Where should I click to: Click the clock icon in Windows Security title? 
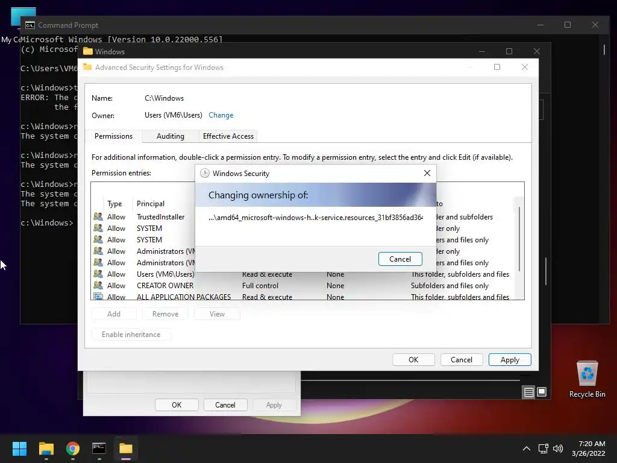(205, 173)
